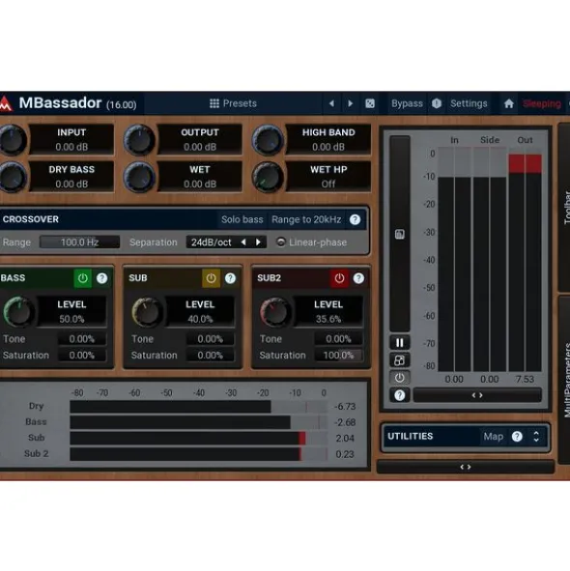Collapse right panel using bottom arrows bar
This screenshot has height=571, width=570.
[x=466, y=467]
